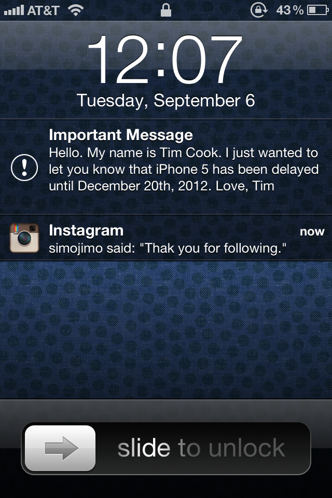Tap the padlock icon in status bar
This screenshot has width=332, height=498.
166,10
